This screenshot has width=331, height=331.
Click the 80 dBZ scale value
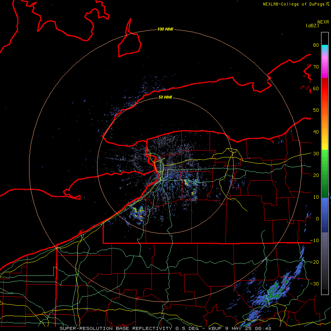pos(316,45)
